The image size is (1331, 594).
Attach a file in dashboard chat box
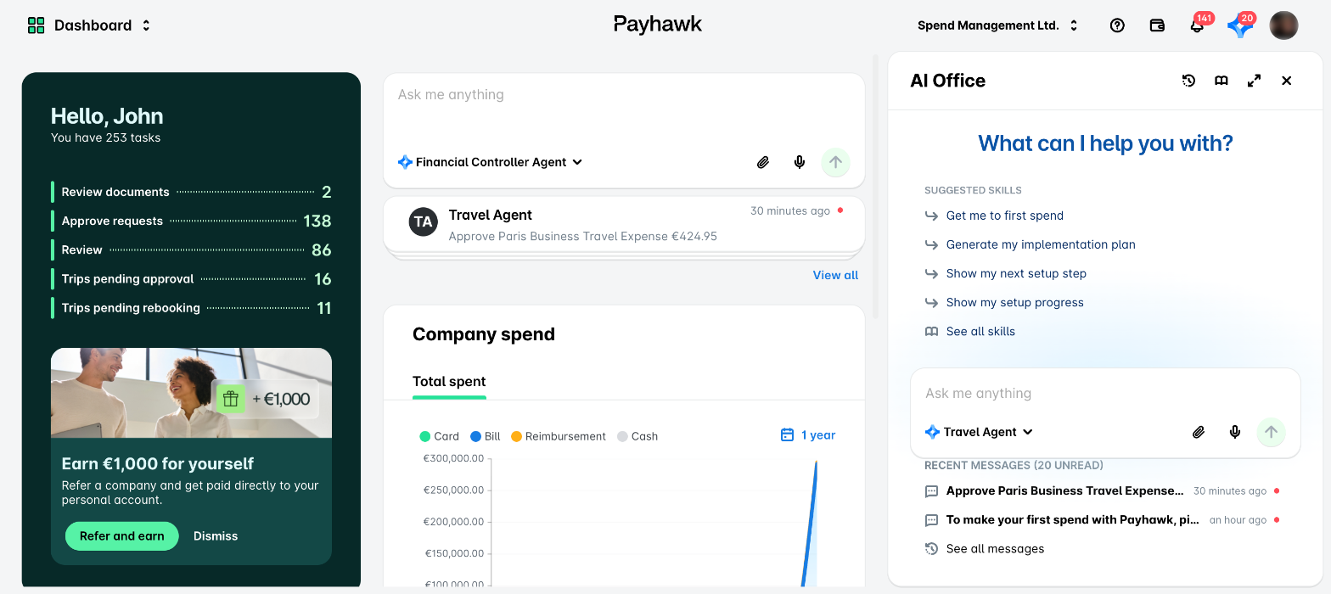click(x=763, y=162)
